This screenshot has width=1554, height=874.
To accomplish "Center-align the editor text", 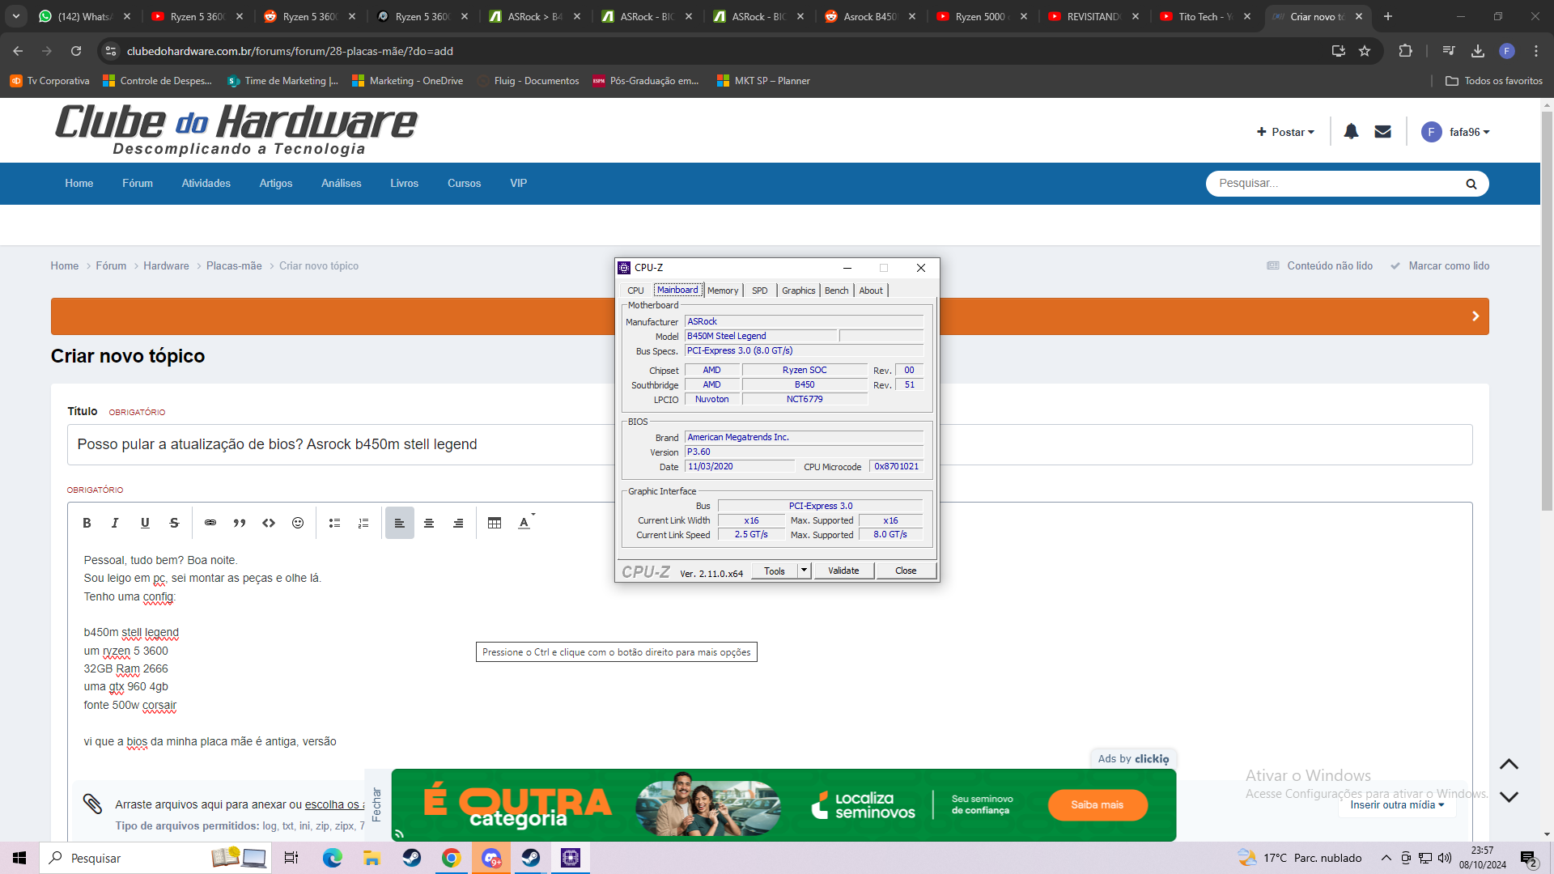I will pyautogui.click(x=429, y=523).
